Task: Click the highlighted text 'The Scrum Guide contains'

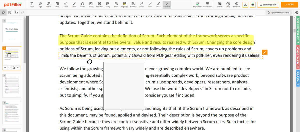Action: 84,36
